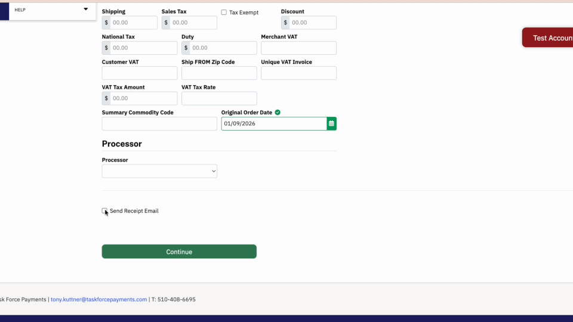Click the Merchant VAT text box
The width and height of the screenshot is (573, 322).
click(x=298, y=48)
